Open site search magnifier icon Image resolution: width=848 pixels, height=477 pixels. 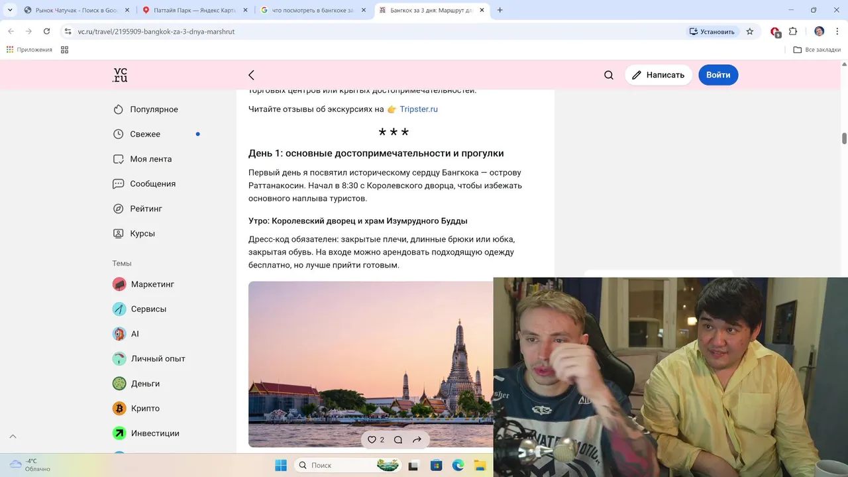(x=609, y=75)
